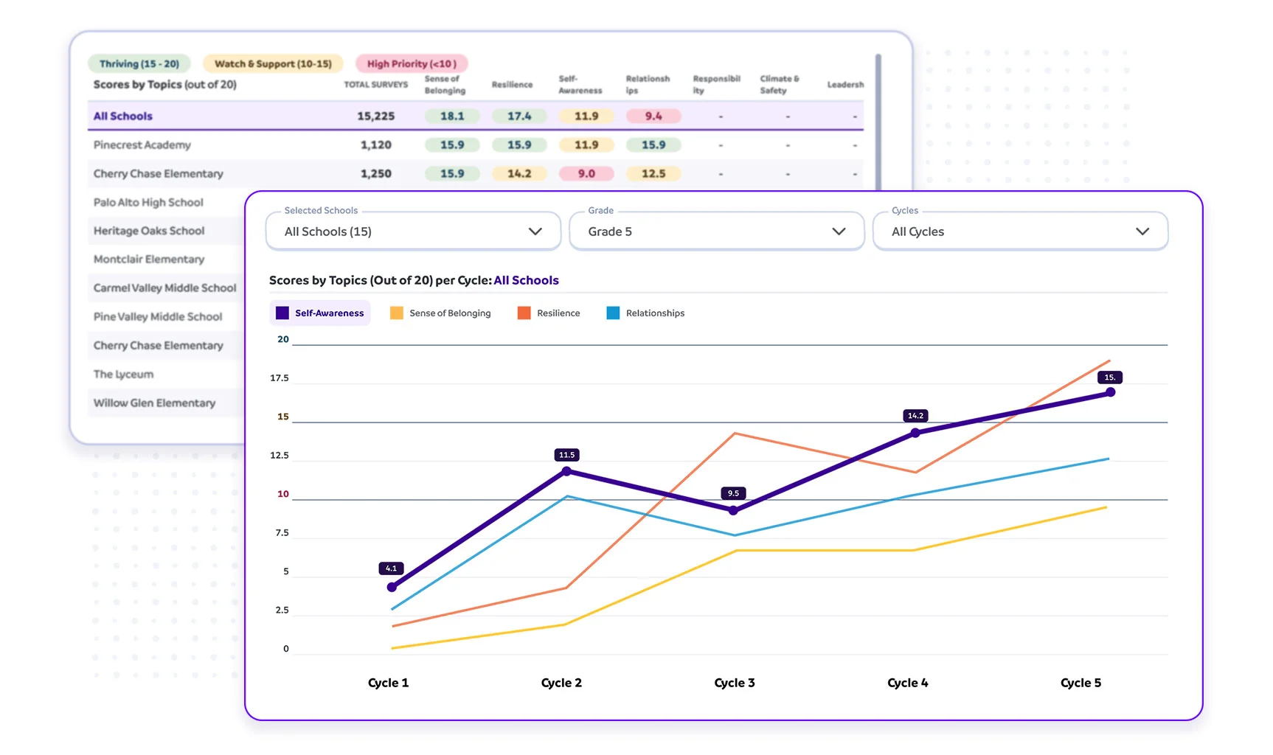This screenshot has width=1273, height=755.
Task: Open Pinecrest Academy in the school list
Action: pyautogui.click(x=142, y=145)
